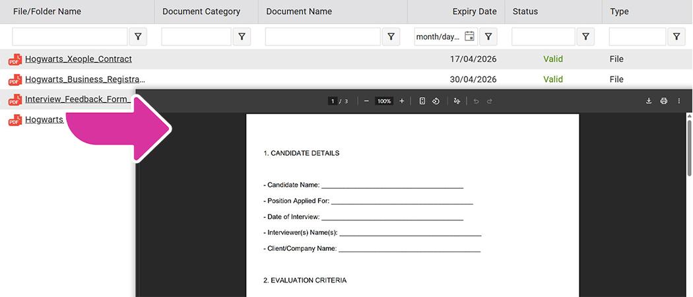
Task: Click the 'Date of Interview' line in PDF
Action: click(363, 217)
